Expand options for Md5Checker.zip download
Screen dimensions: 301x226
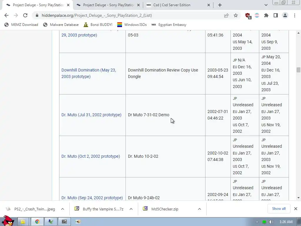tap(200, 209)
